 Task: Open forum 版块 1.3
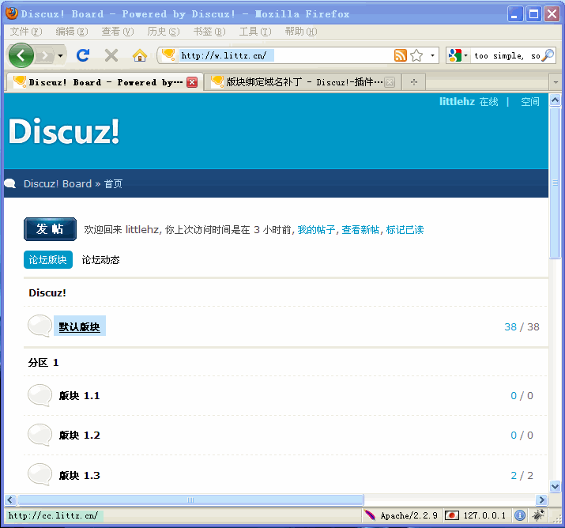(79, 475)
